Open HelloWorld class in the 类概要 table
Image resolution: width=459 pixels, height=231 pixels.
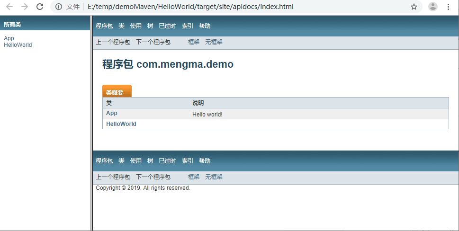121,124
